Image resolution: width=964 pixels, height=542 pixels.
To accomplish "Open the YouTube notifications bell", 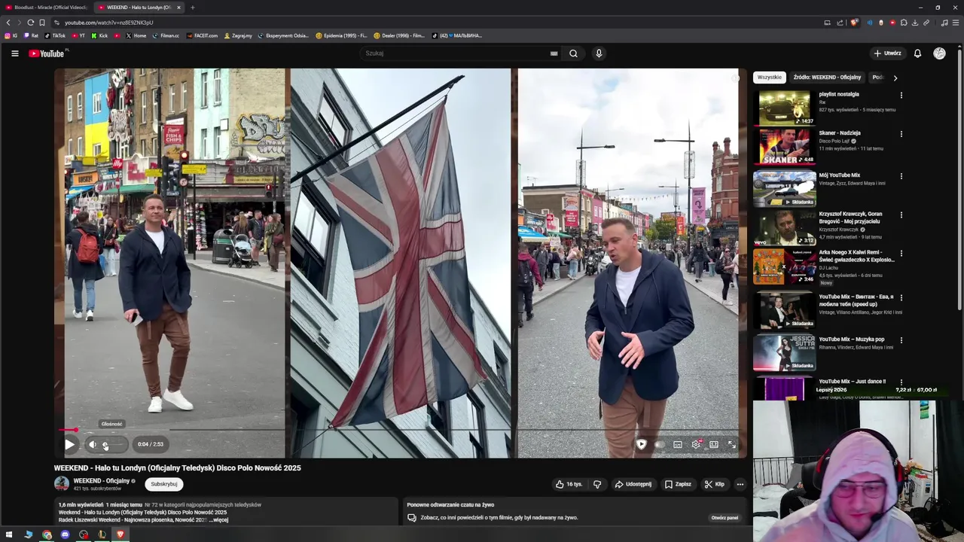I will click(x=917, y=53).
